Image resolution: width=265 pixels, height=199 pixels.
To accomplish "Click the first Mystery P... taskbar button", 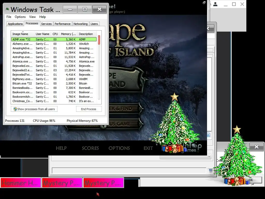I will (62, 183).
